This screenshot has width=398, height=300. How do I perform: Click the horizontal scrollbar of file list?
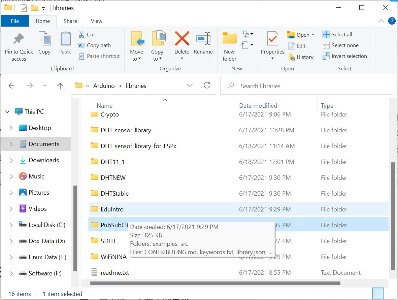point(215,283)
